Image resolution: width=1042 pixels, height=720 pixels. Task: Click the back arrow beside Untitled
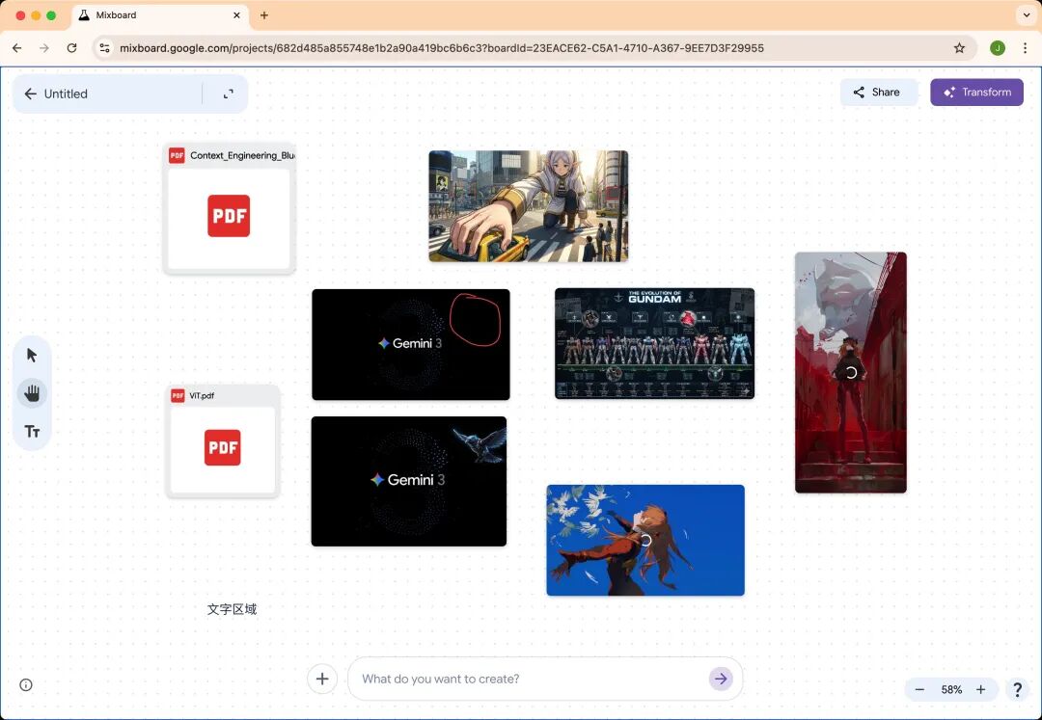[30, 93]
